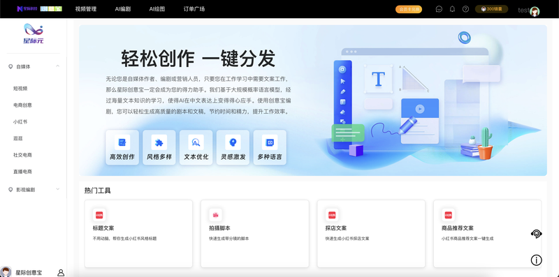Click the 高效创作 feature icon
Viewport: 559px width, 277px height.
(x=122, y=142)
